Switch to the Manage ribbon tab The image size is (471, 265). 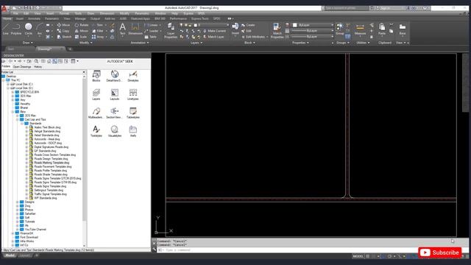point(80,18)
